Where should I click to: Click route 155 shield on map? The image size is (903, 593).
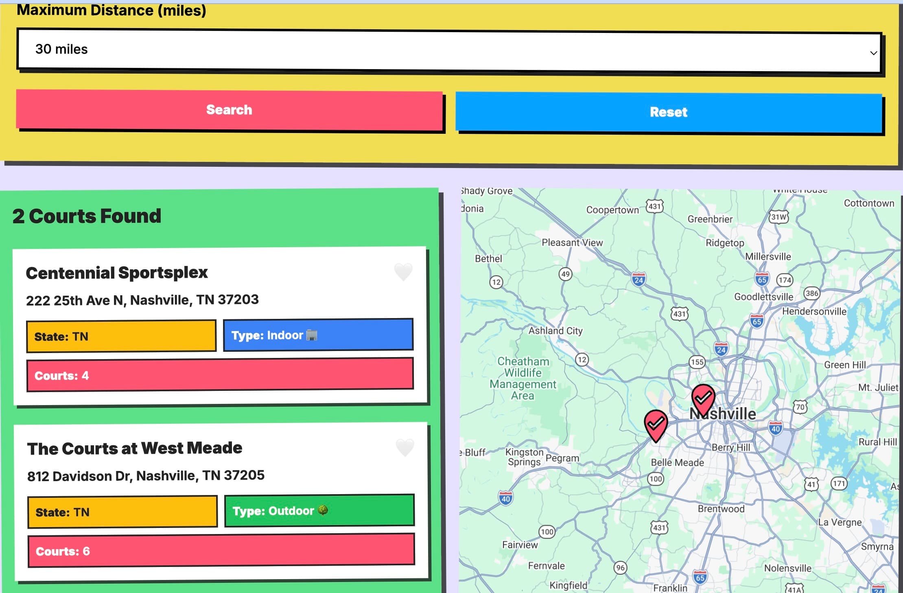pos(697,362)
